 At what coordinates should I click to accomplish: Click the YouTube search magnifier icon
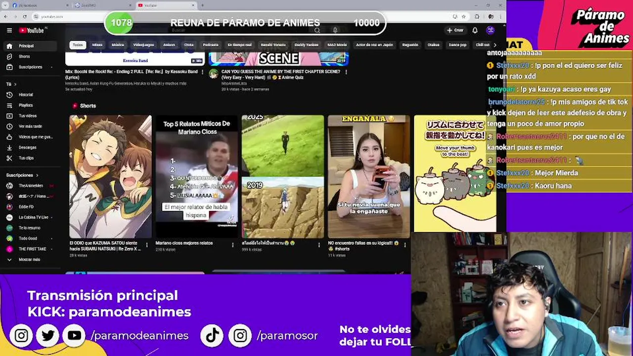tap(317, 30)
